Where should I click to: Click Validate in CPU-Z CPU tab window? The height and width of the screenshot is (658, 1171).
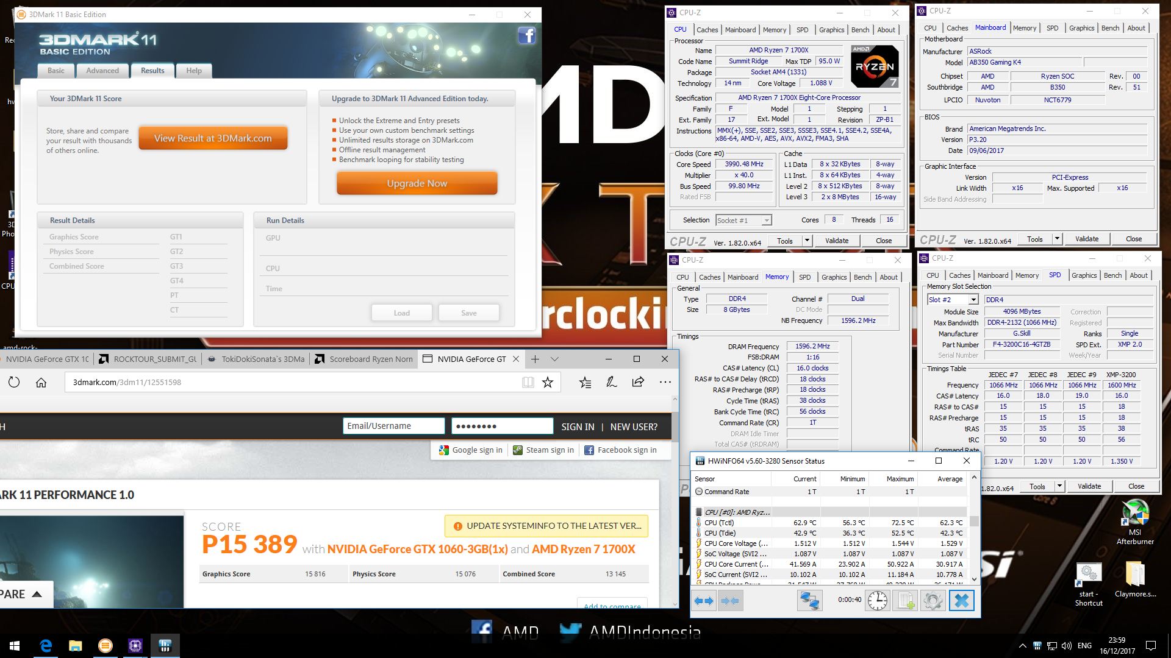(x=837, y=241)
